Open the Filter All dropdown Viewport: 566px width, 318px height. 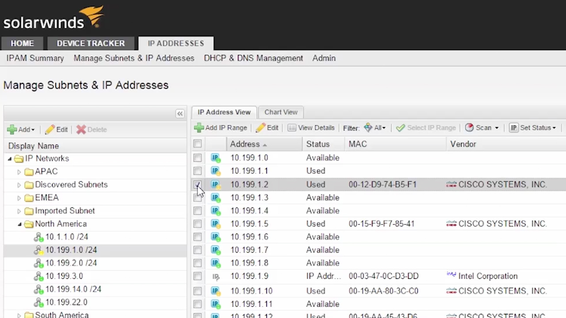[380, 128]
